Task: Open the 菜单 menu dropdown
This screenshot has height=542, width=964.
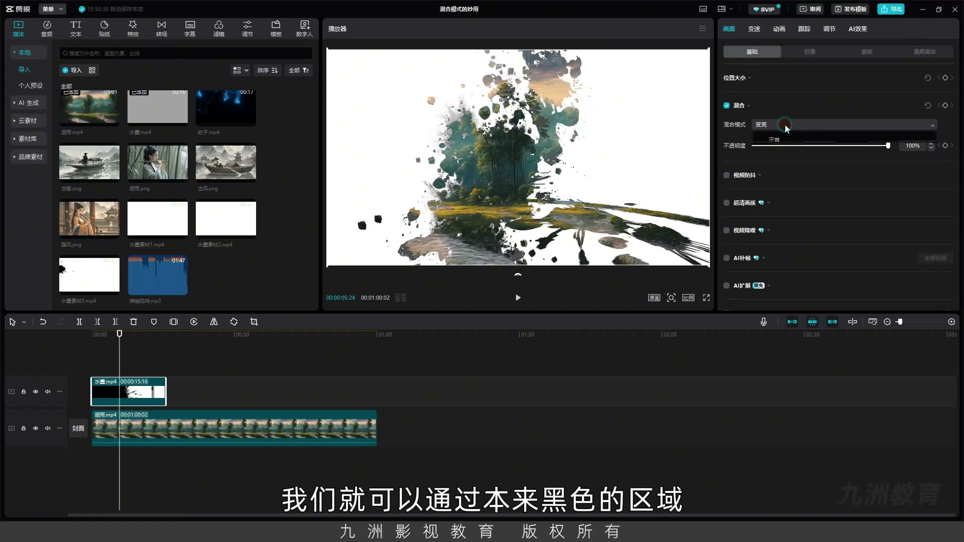Action: pos(53,9)
